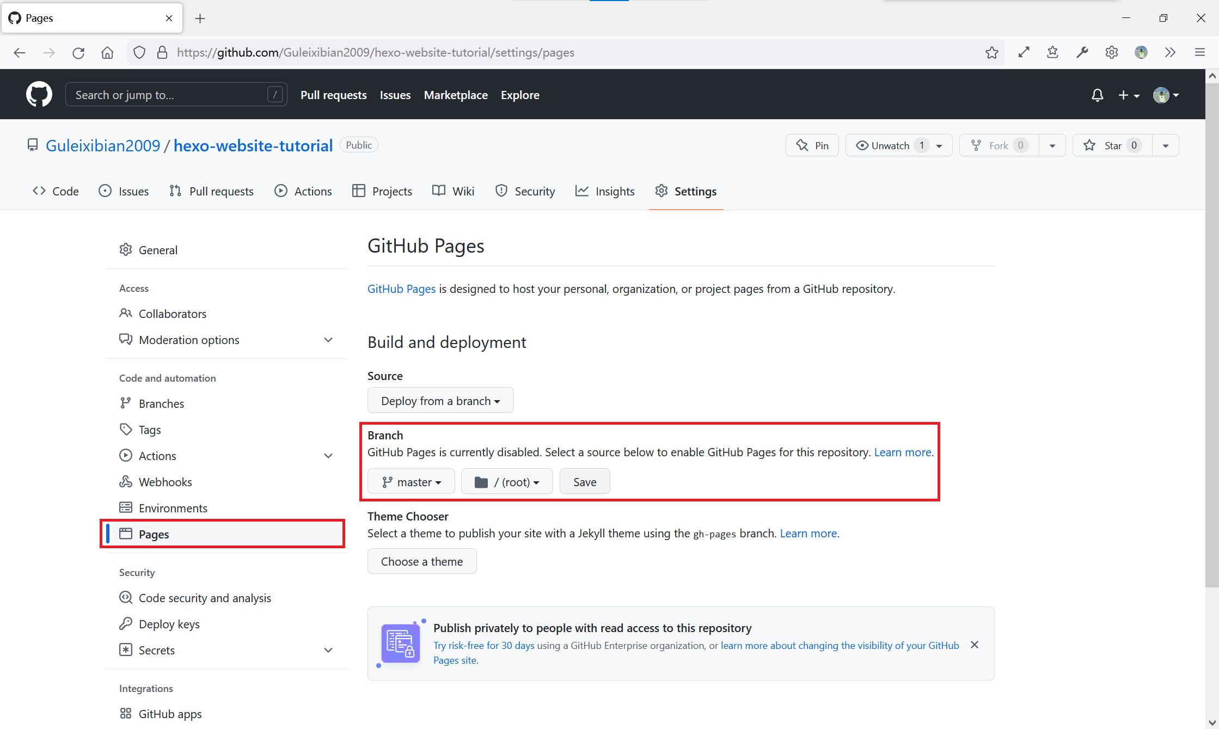Click the GitHub Octocat logo
1219x729 pixels.
39,95
